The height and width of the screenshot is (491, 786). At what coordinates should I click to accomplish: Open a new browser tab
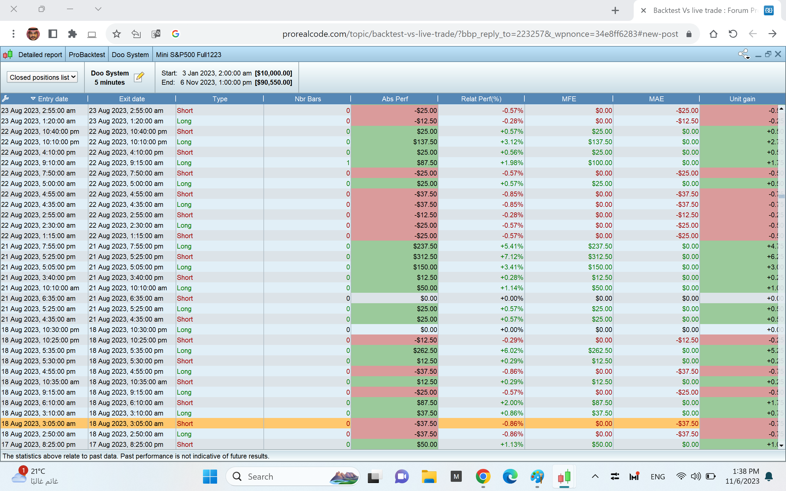click(x=615, y=10)
